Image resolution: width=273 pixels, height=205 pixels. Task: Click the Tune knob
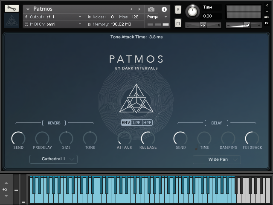tap(193, 12)
